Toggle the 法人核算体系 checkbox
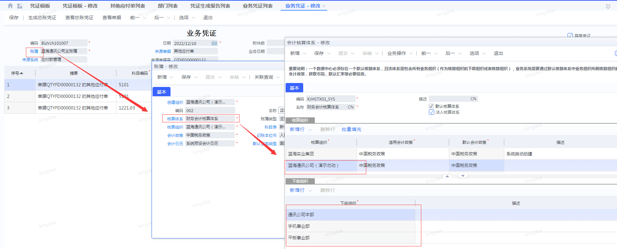617x249 pixels. pos(431,112)
